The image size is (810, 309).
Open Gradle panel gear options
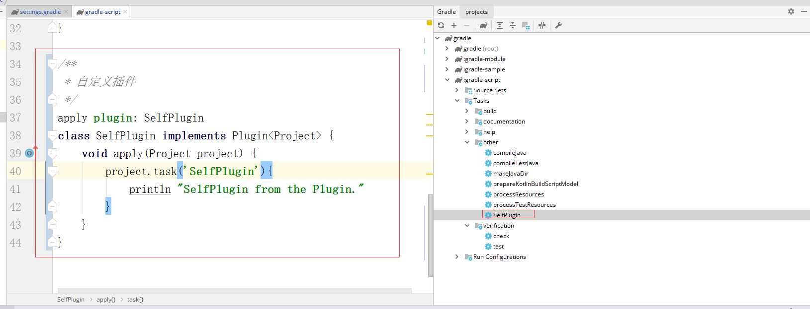point(791,11)
